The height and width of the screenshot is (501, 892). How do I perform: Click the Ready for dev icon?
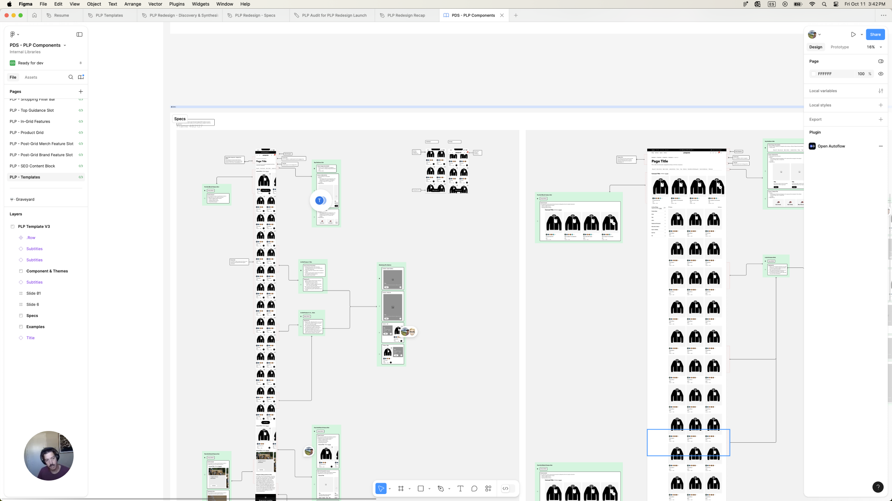pyautogui.click(x=13, y=63)
